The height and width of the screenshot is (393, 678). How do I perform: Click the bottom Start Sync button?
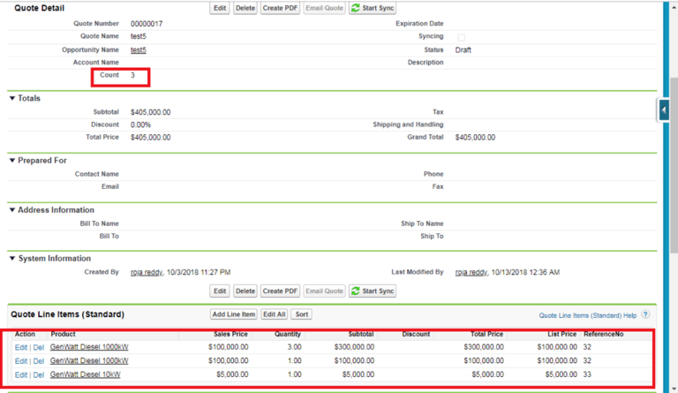[x=373, y=291]
